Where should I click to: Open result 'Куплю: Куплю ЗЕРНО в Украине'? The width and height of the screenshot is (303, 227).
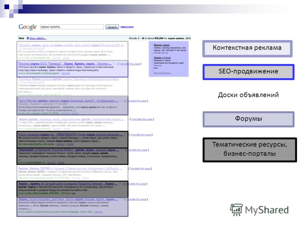70,168
